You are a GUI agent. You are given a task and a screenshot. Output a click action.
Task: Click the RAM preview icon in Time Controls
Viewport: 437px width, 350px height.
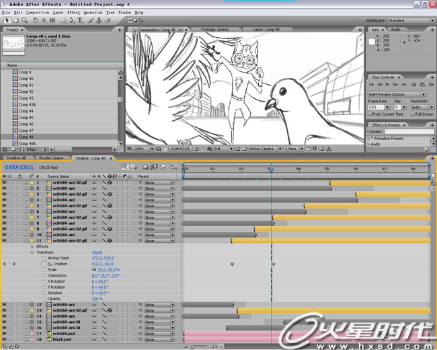tap(431, 84)
